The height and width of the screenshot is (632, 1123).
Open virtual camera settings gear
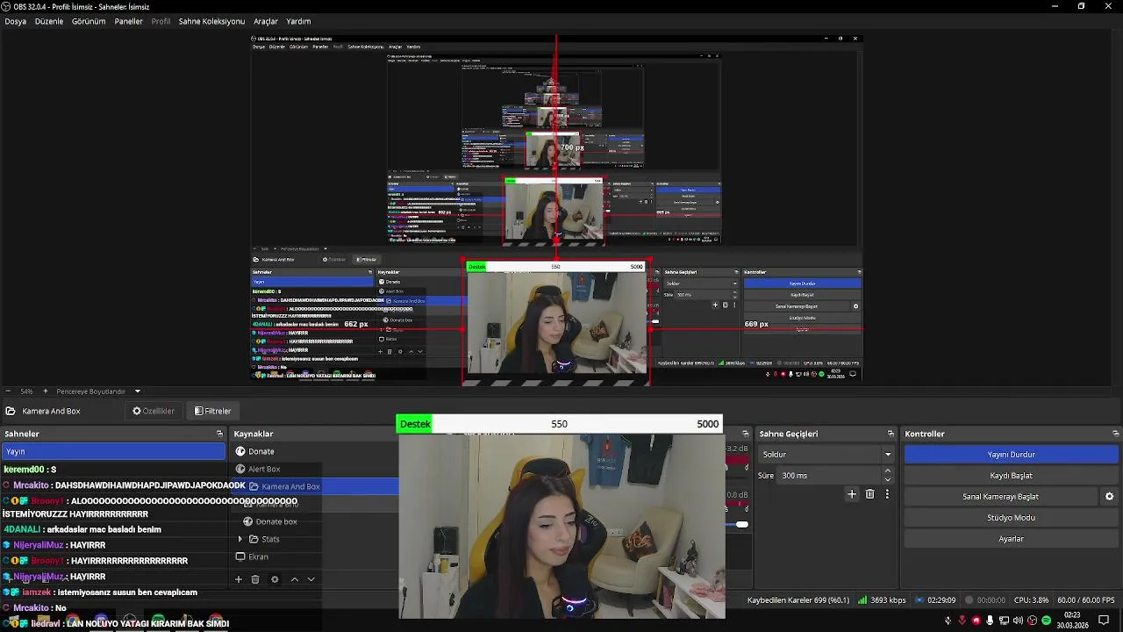click(x=1109, y=497)
